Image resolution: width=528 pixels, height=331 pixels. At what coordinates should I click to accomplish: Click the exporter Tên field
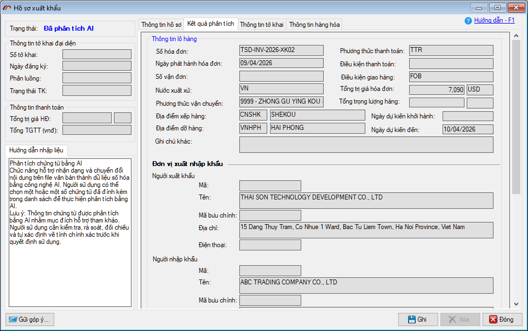pyautogui.click(x=366, y=201)
